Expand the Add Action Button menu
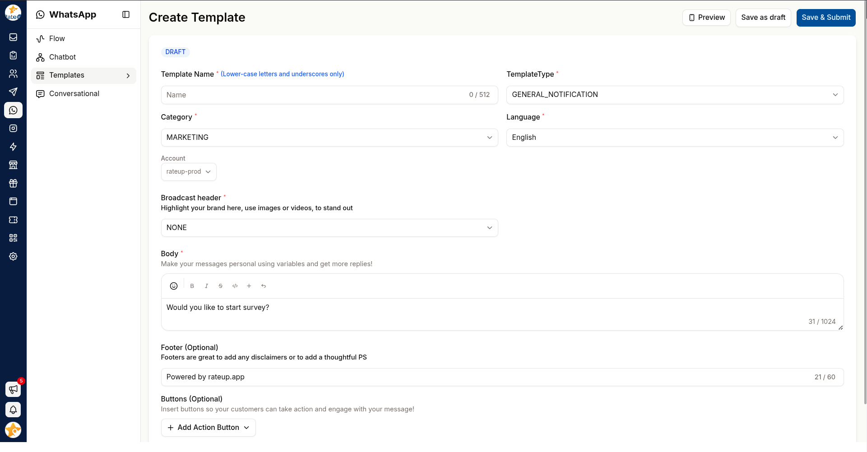The height and width of the screenshot is (452, 867). coord(208,428)
